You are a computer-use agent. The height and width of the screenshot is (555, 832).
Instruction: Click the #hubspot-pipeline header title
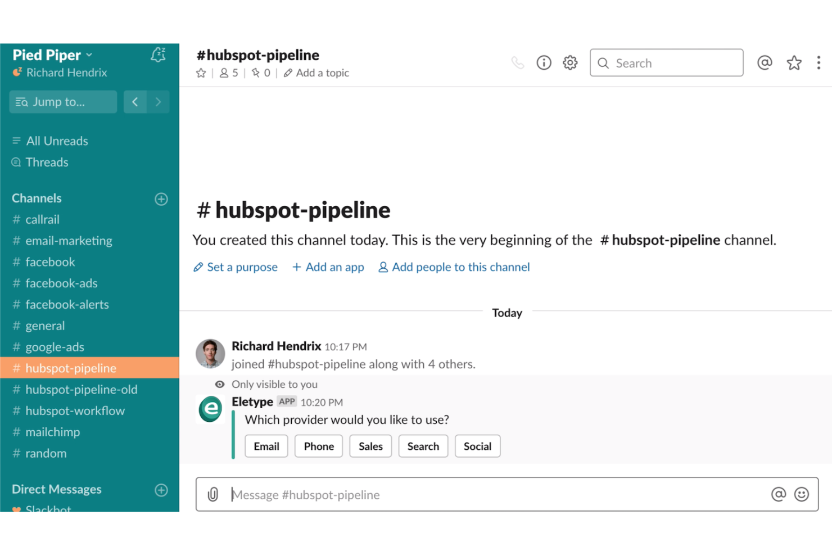pyautogui.click(x=257, y=55)
